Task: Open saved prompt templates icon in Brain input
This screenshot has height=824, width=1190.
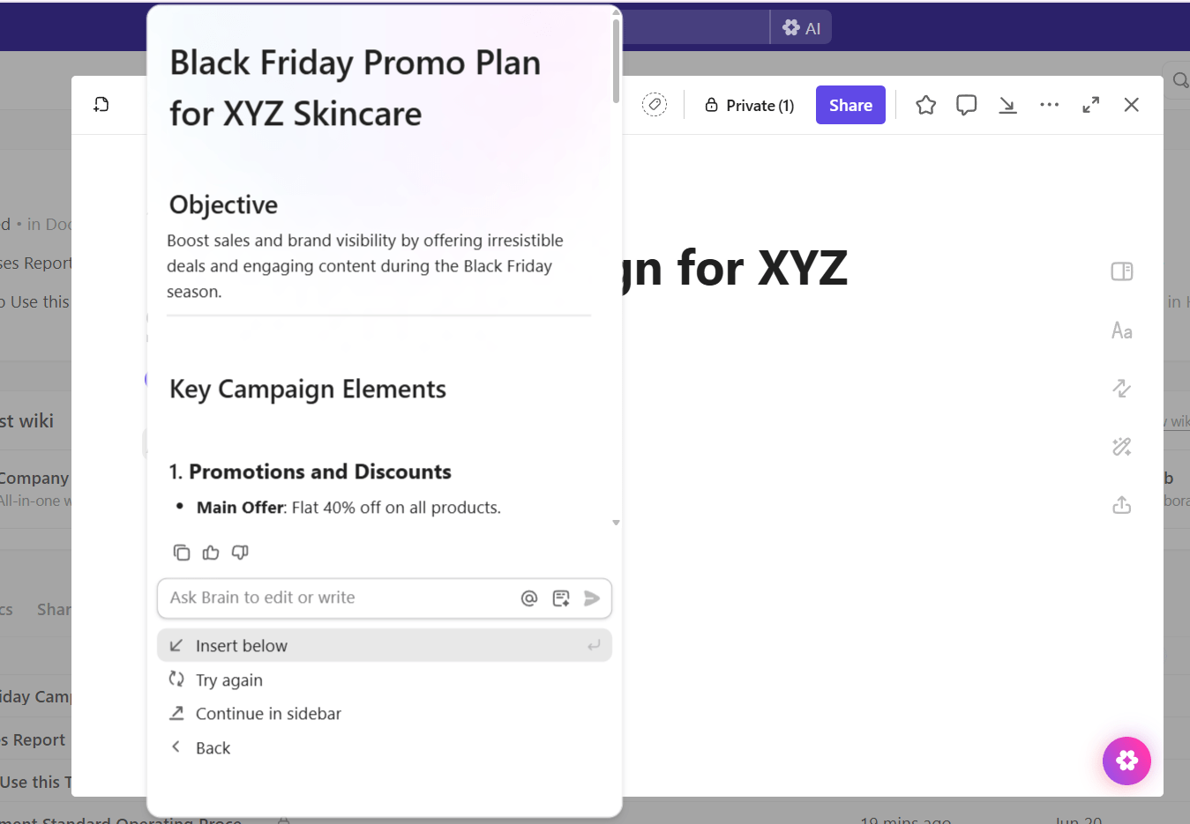Action: [560, 598]
